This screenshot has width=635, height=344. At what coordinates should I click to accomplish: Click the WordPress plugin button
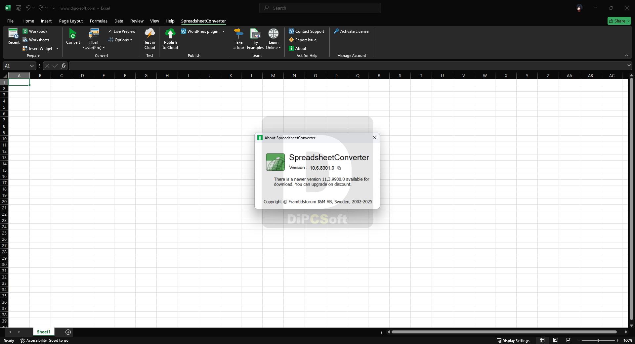(200, 31)
